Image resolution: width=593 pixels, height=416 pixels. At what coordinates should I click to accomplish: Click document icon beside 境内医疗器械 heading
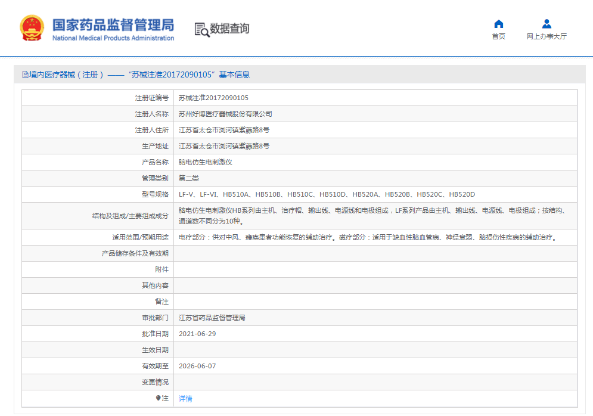25,75
